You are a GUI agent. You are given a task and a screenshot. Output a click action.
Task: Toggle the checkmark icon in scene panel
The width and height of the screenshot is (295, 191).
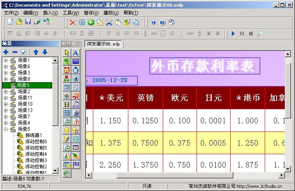click(24, 52)
